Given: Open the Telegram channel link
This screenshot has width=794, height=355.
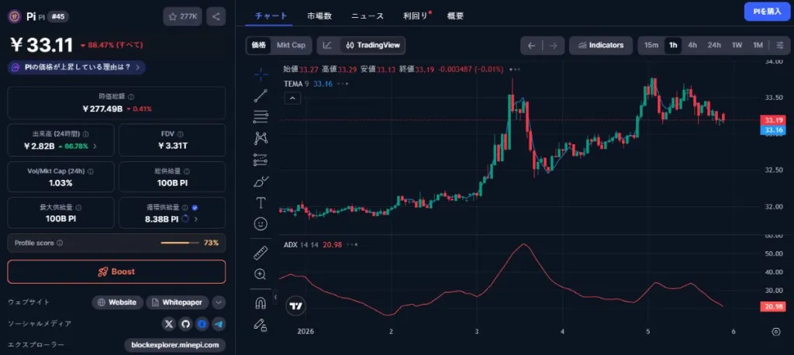Looking at the screenshot, I should [x=219, y=323].
